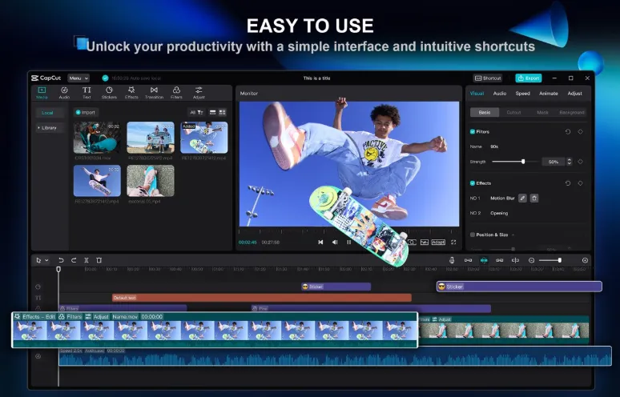Select the Basic sub-tab

[485, 113]
